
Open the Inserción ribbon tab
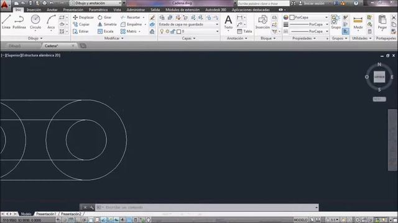[x=34, y=10]
